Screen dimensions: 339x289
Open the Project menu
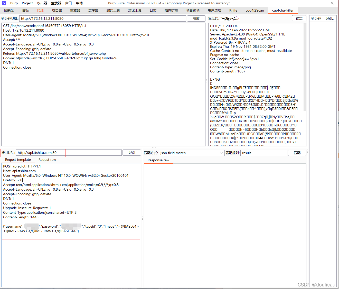[27, 3]
